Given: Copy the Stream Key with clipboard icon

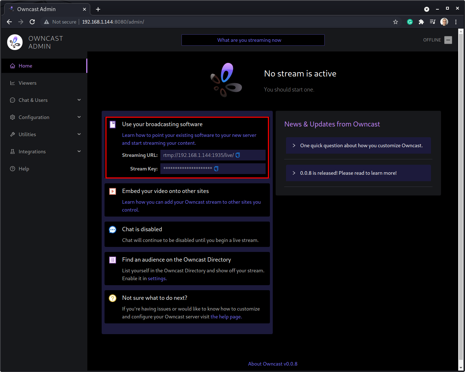Looking at the screenshot, I should pos(216,169).
